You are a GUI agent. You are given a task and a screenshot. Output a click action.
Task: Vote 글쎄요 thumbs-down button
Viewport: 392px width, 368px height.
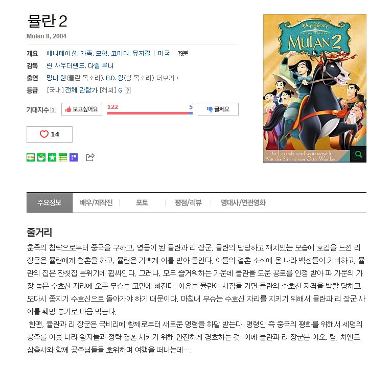[218, 109]
